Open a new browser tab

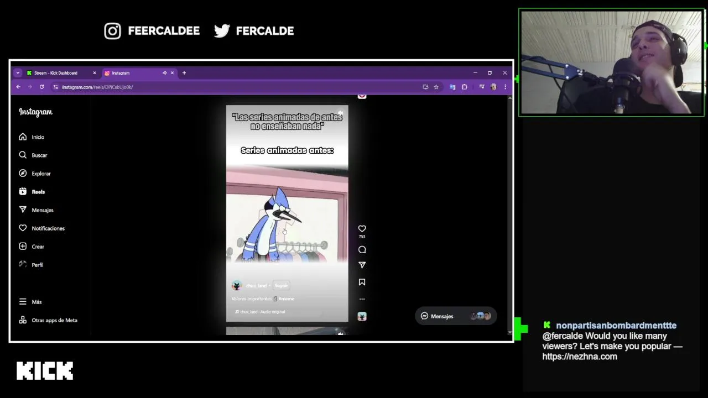click(184, 73)
